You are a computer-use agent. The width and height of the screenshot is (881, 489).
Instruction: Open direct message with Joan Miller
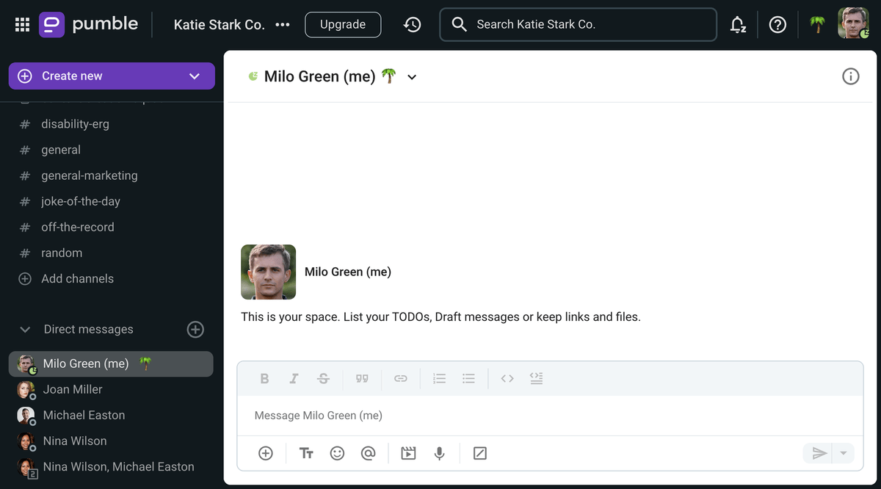click(x=73, y=389)
